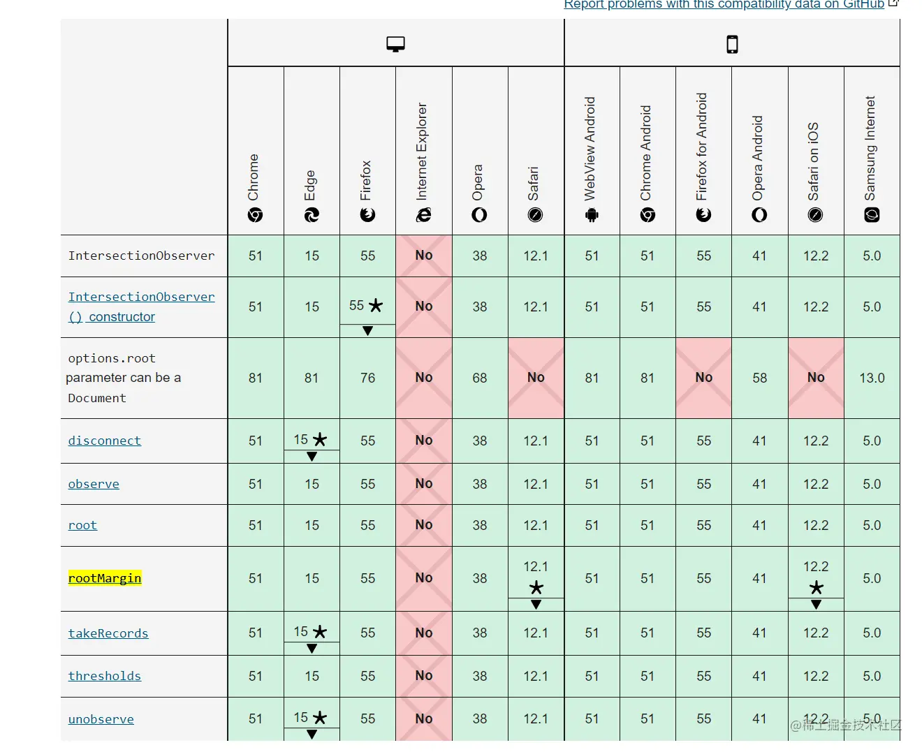
Task: Click the Samsung Internet column header label
Action: click(870, 148)
